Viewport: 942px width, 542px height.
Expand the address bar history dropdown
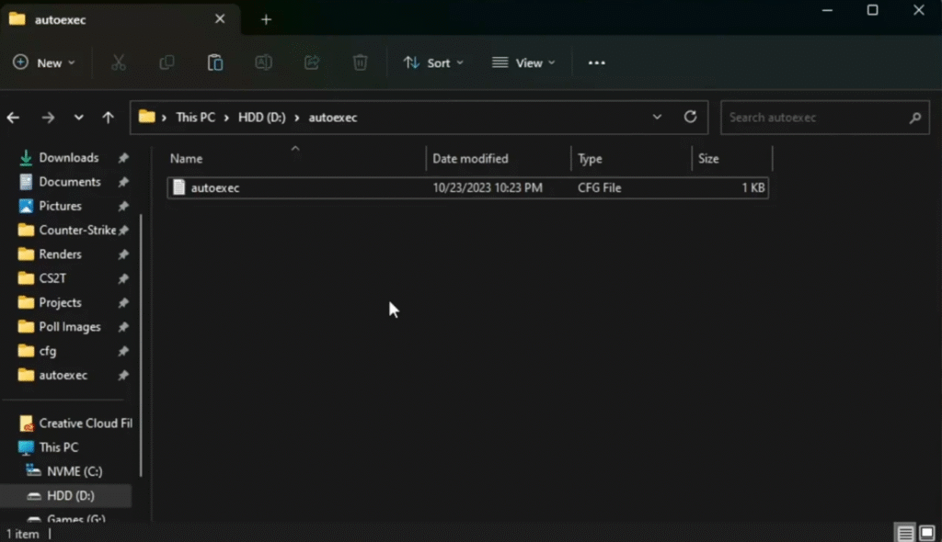click(657, 118)
